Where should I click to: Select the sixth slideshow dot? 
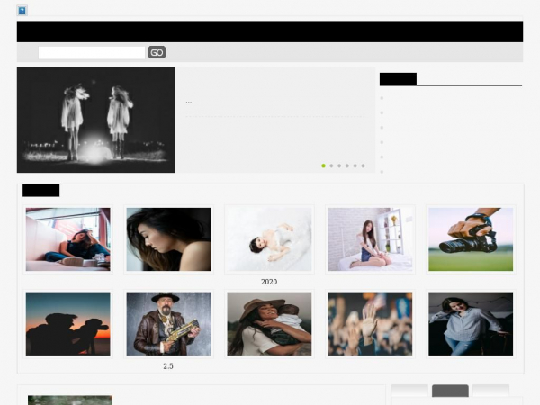tap(363, 166)
